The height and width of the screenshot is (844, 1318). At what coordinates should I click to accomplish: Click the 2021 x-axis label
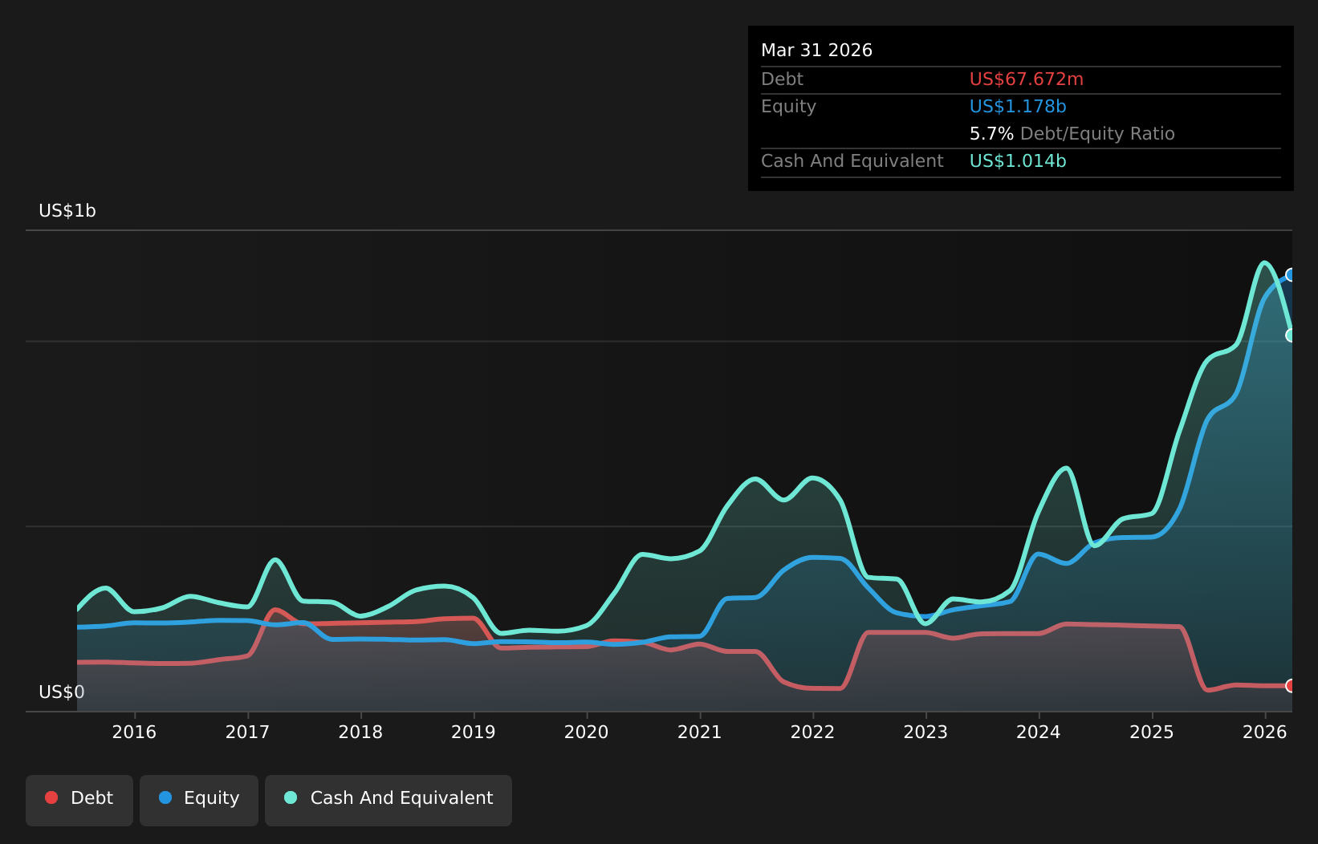[x=700, y=732]
